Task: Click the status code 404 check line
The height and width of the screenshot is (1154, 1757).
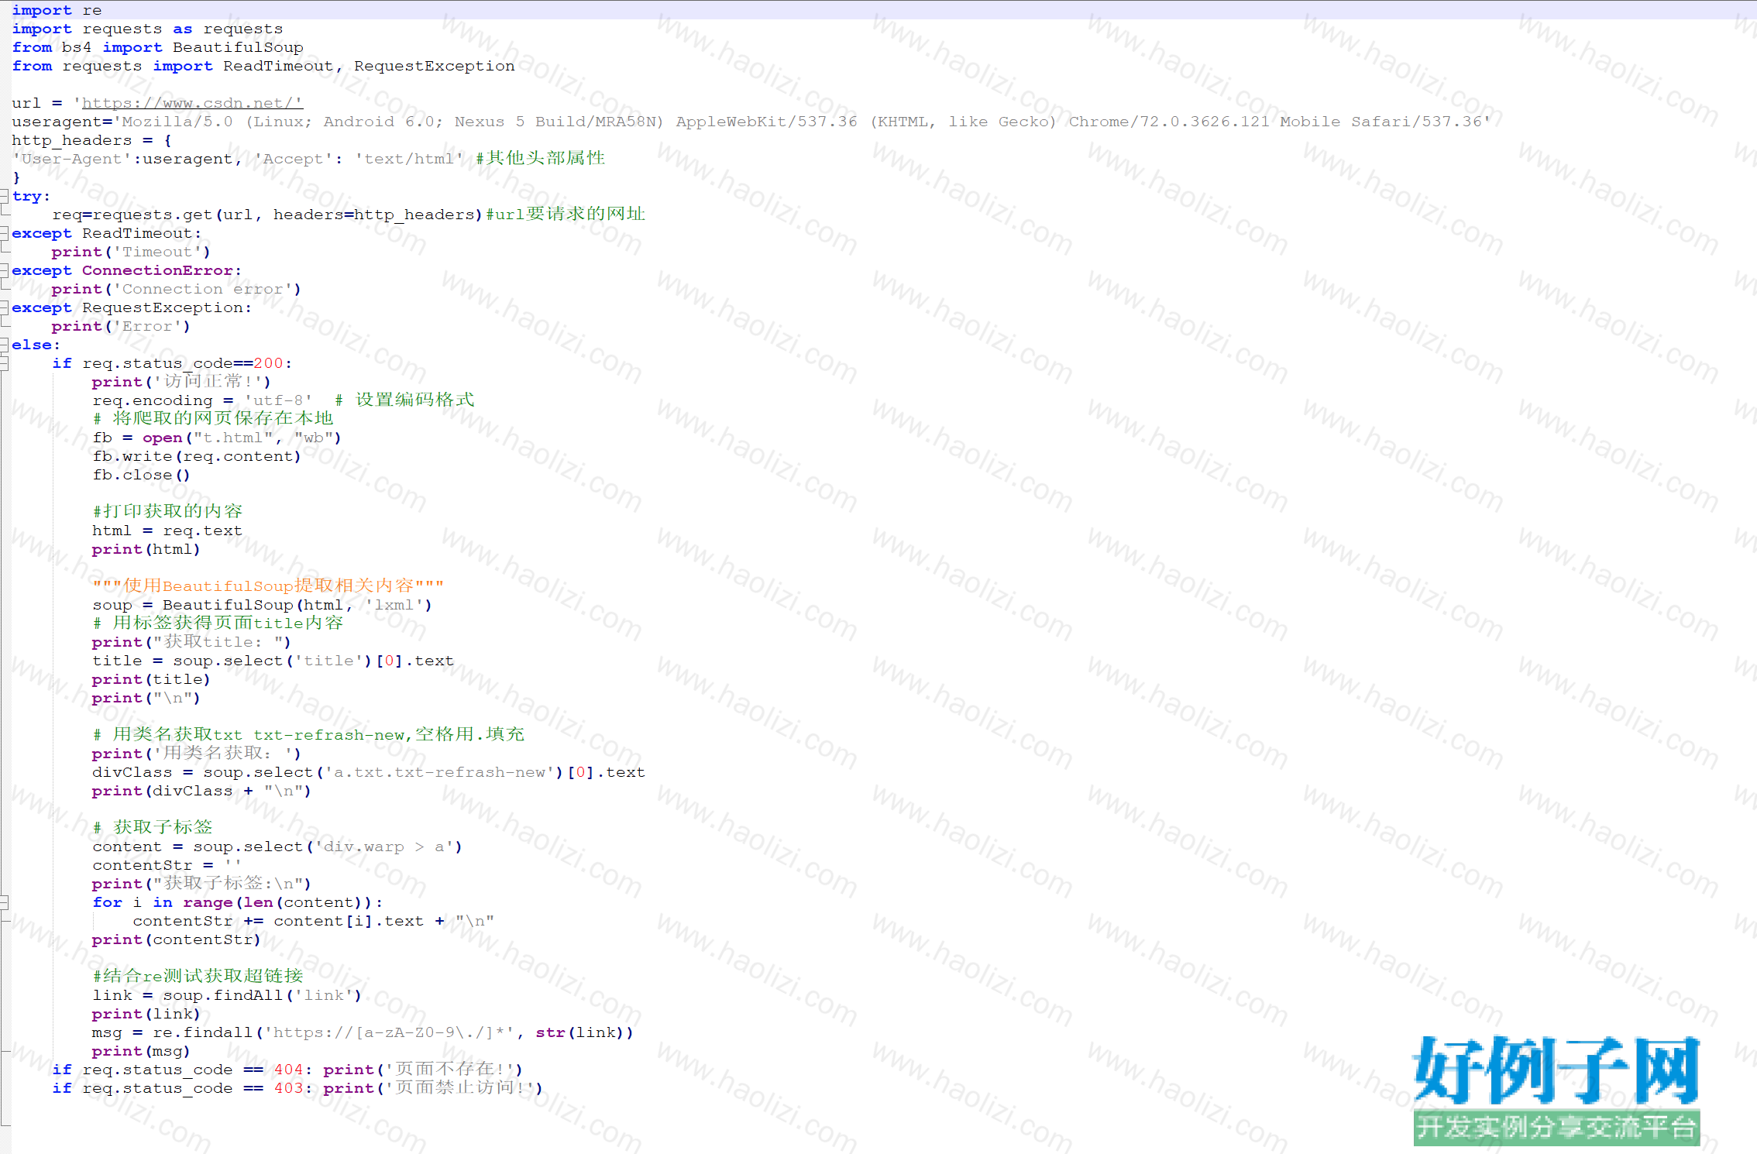Action: click(x=287, y=1069)
